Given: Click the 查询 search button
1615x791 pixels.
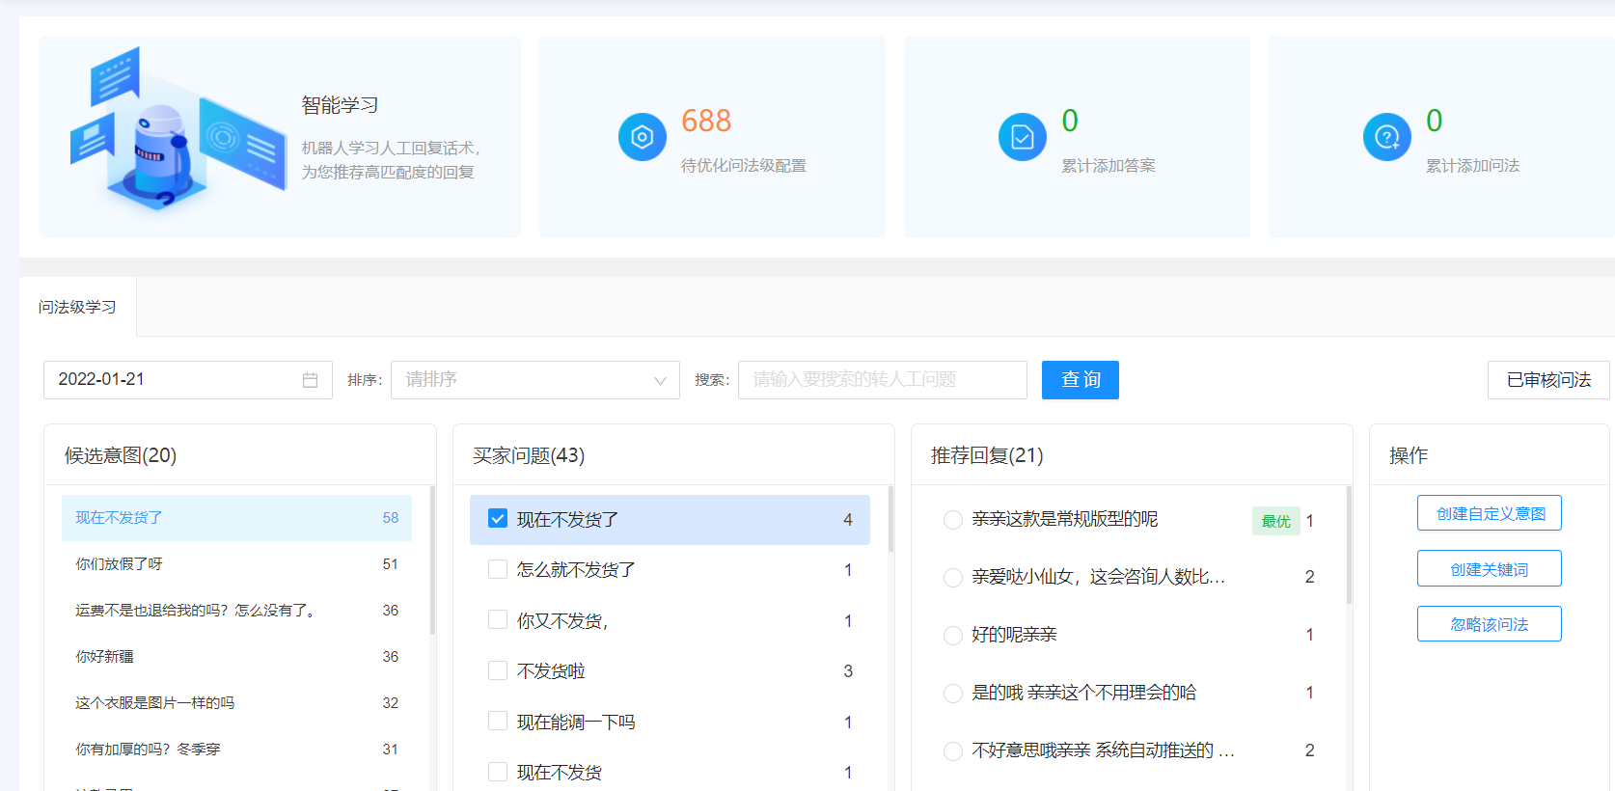Looking at the screenshot, I should coord(1081,380).
